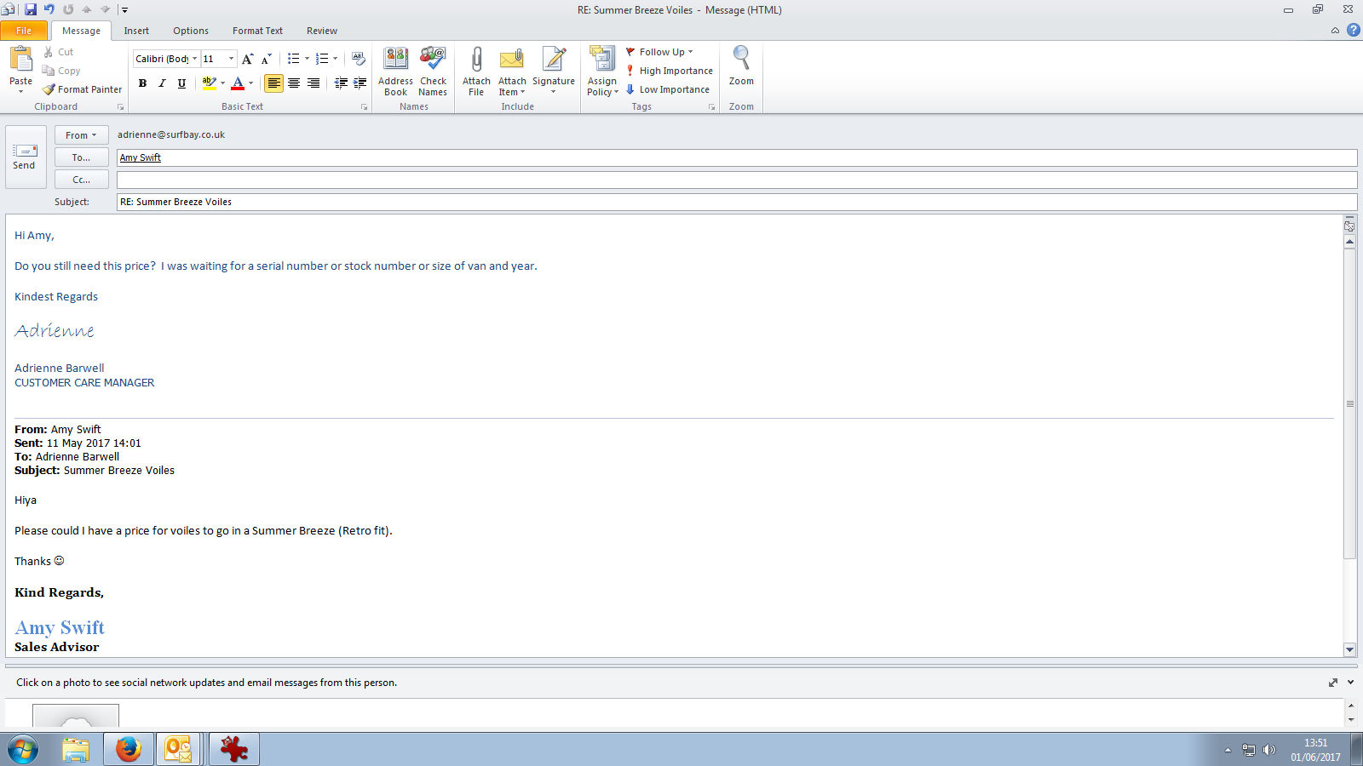Switch to the Options tab

coord(191,31)
